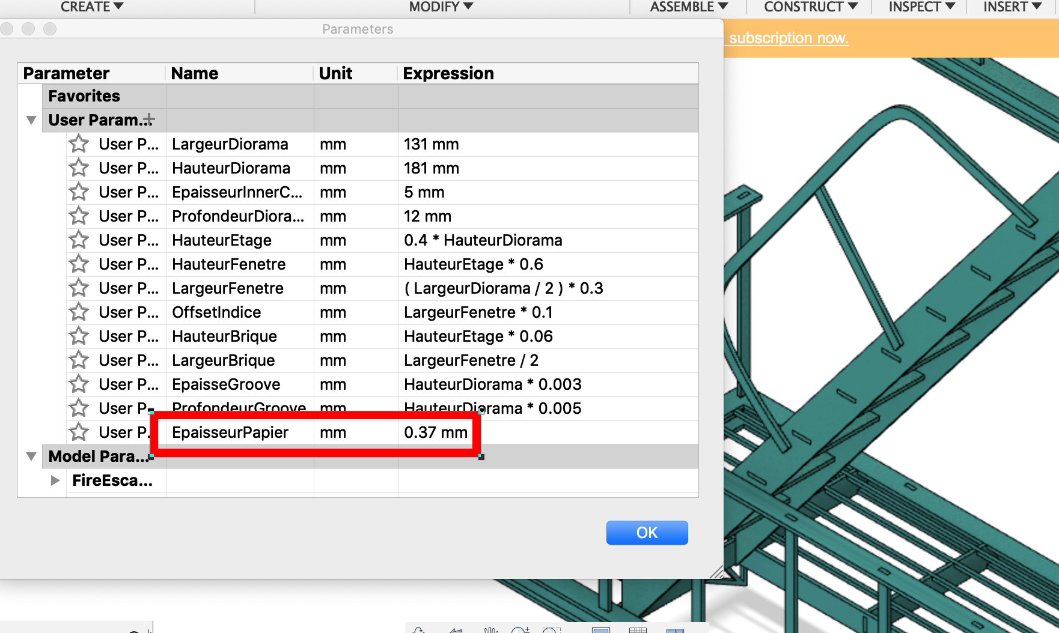
Task: Open Display Settings monitor icon
Action: [600, 629]
